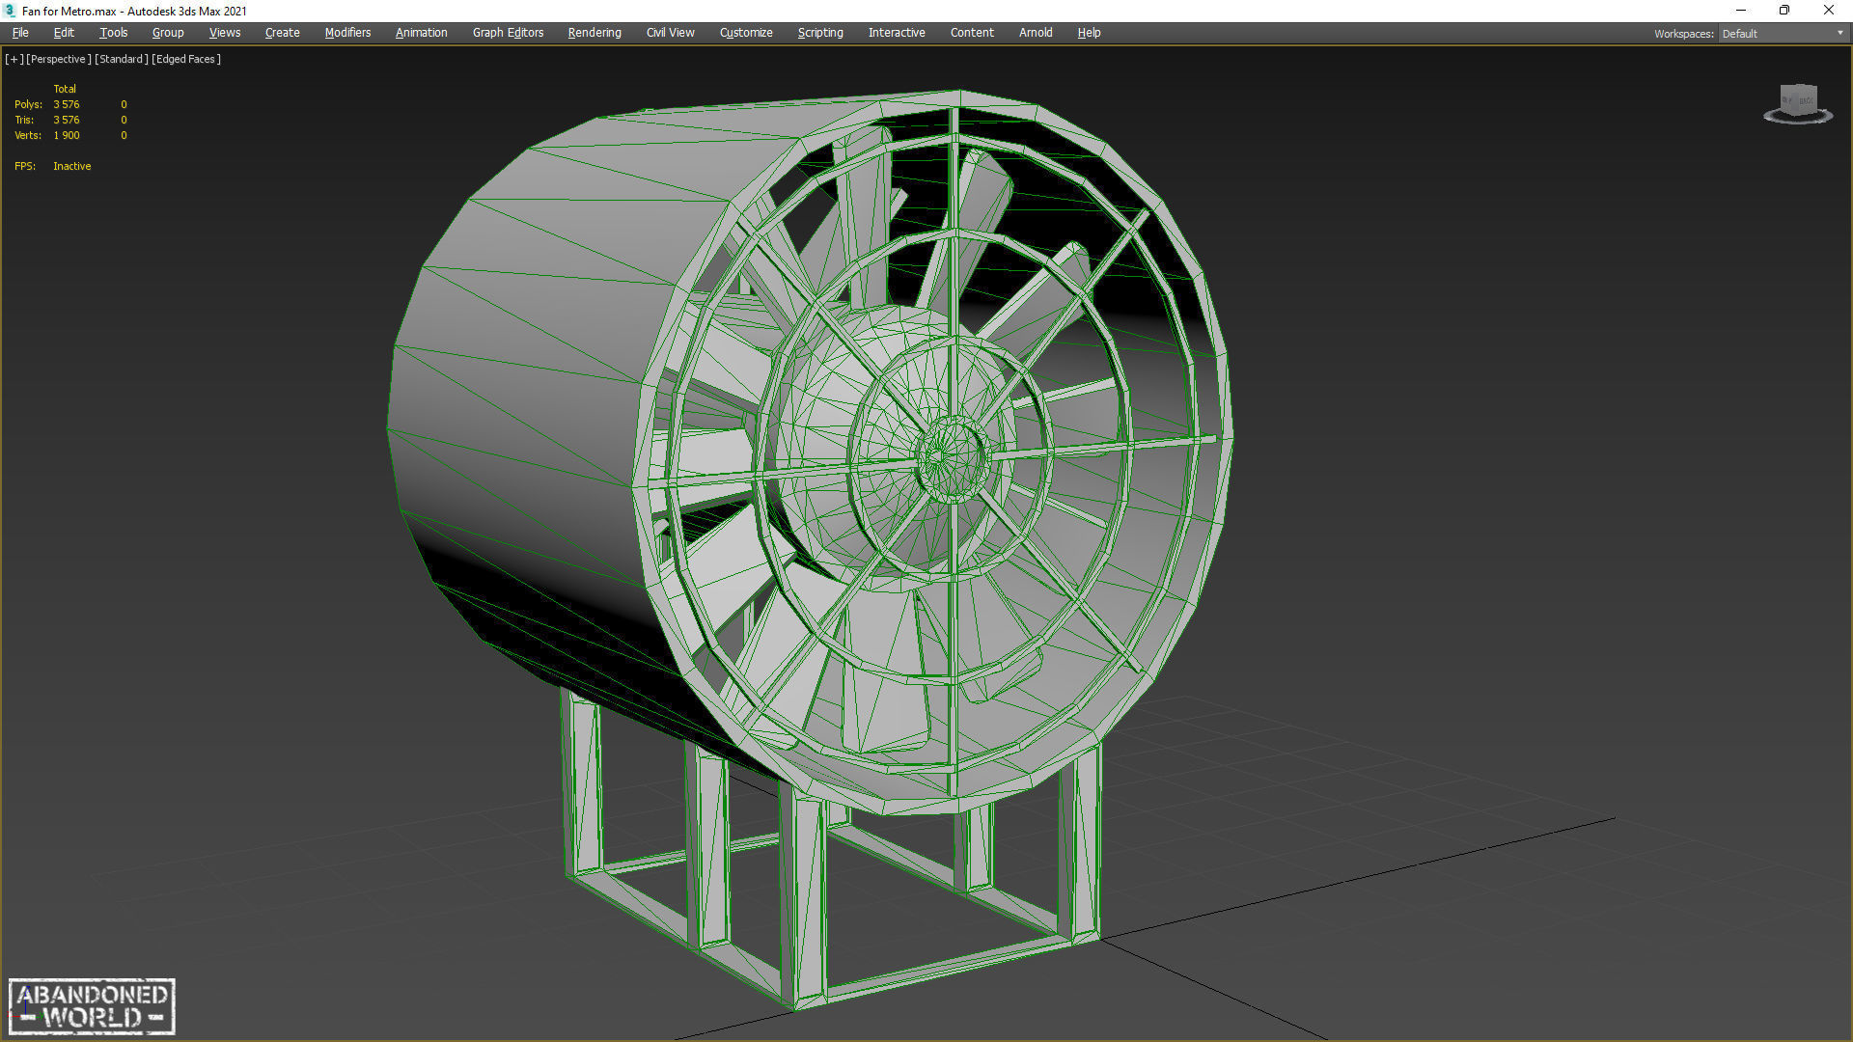Open the Customize menu
1853x1042 pixels.
click(x=746, y=33)
